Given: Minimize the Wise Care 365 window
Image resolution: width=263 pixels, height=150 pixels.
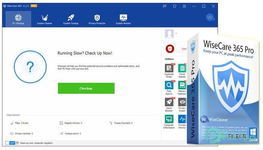Looking at the screenshot, I should point(194,6).
